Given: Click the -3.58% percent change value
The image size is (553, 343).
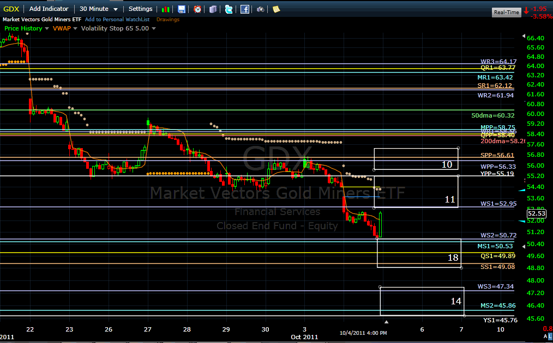Looking at the screenshot, I should coord(542,16).
